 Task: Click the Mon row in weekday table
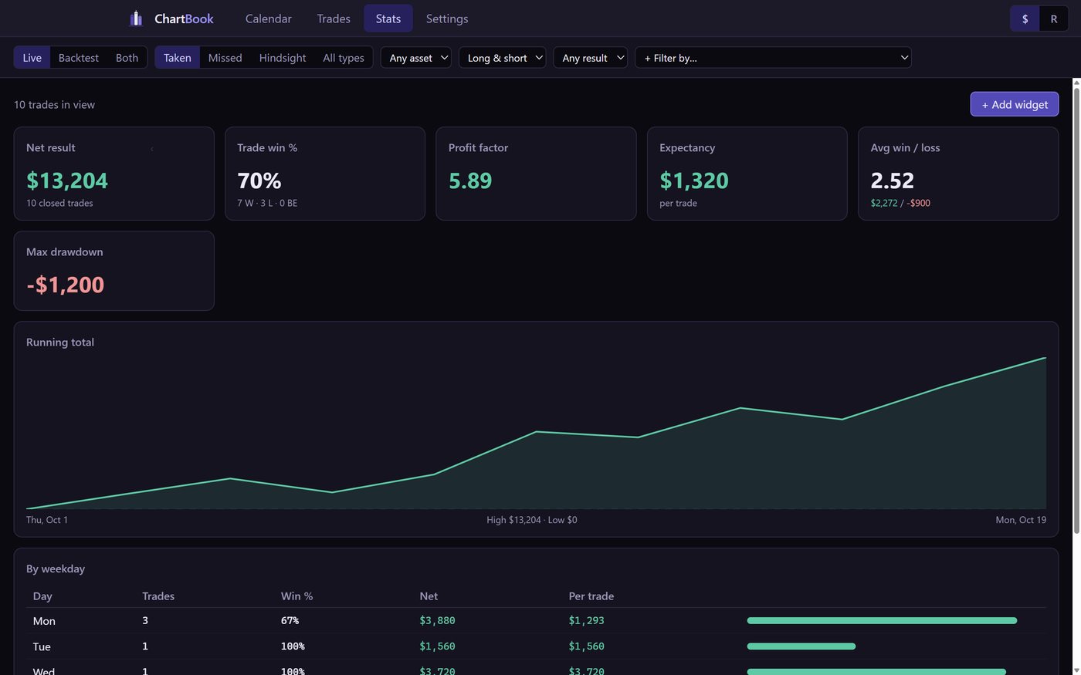click(x=536, y=621)
